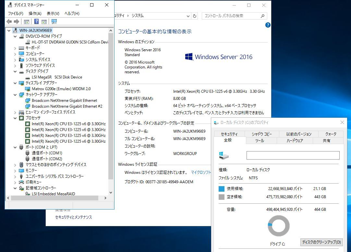Screen dimensions: 351x252
Task: Select the LSI Embedded MegaRAID controller icon
Action: (28, 194)
